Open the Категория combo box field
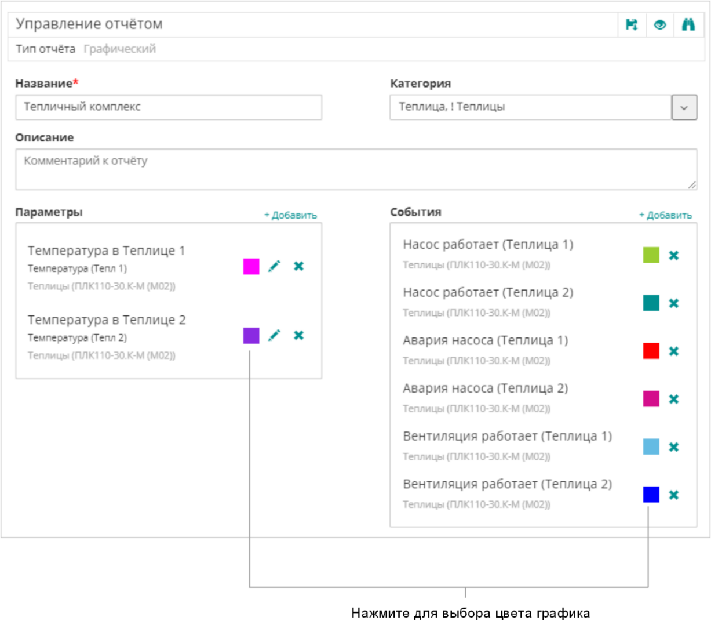 point(530,107)
